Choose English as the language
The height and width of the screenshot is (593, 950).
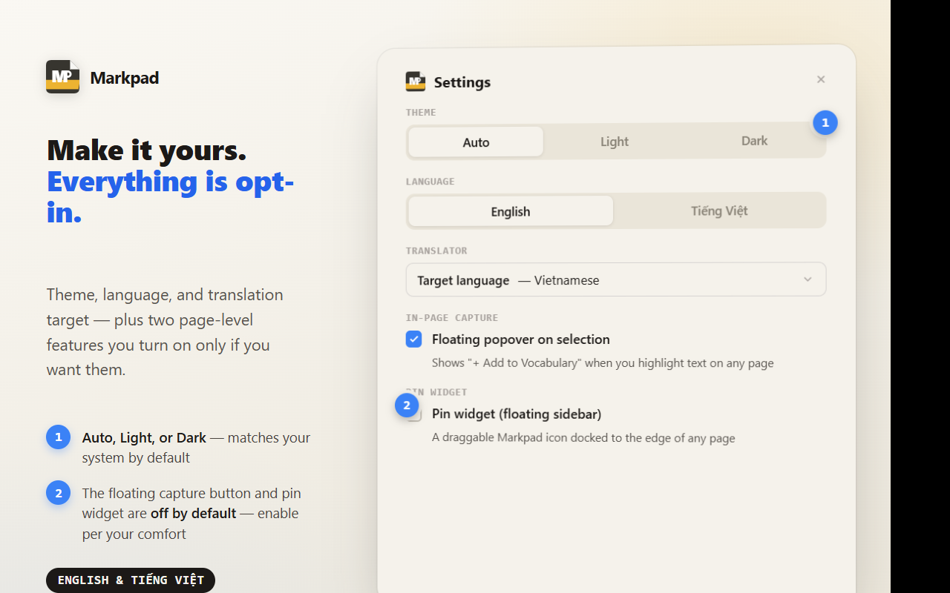tap(511, 211)
